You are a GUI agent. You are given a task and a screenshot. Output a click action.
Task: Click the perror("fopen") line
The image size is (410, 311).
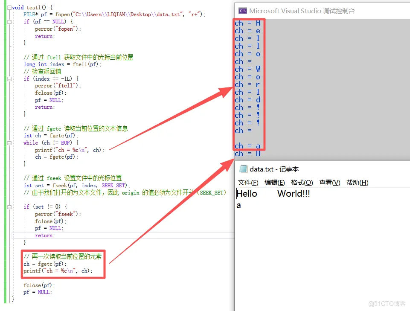click(x=58, y=29)
